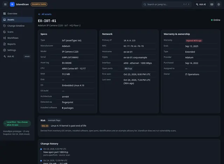224x164 pixels.
Task: Click warranty end date Sep 13, 2025
Action: pyautogui.click(x=191, y=46)
